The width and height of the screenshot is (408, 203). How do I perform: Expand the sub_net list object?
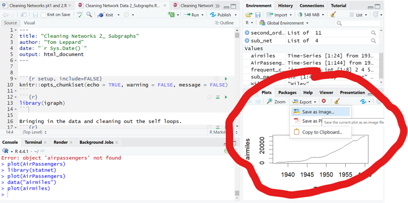pyautogui.click(x=247, y=41)
